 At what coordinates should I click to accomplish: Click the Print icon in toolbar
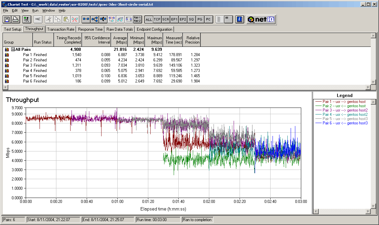point(15,19)
